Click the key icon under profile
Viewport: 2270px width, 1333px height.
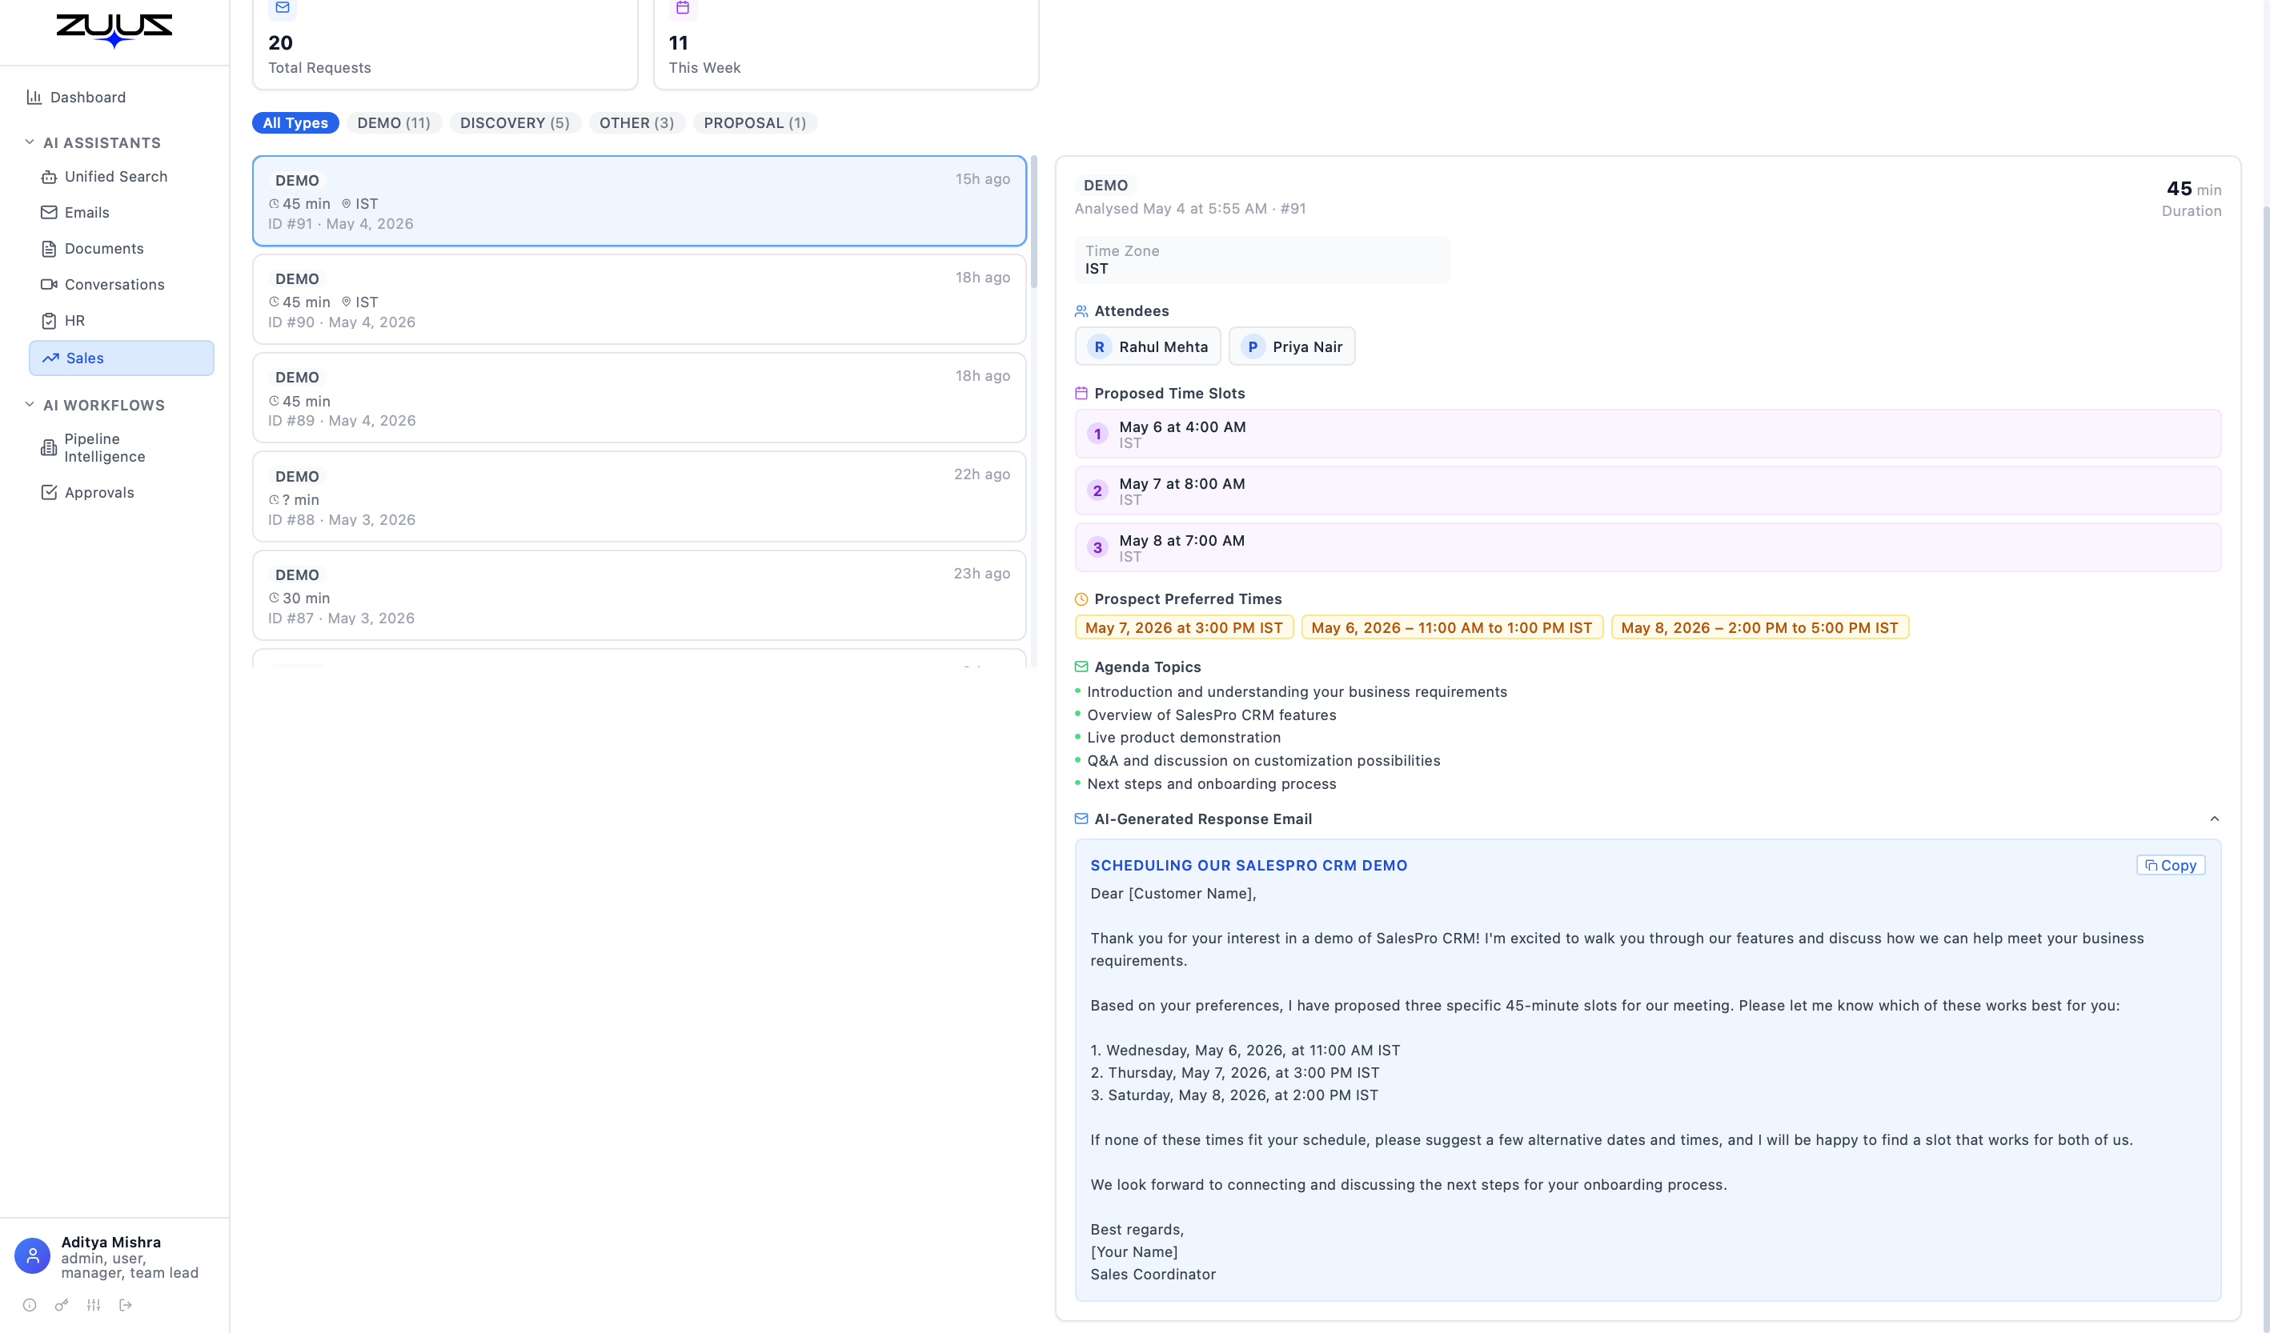(62, 1305)
